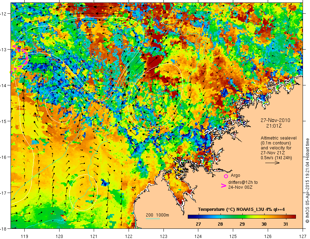
Task: Click the latitude axis label -17
Action: (4, 193)
